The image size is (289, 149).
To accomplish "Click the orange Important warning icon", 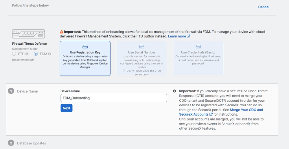I will [62, 32].
